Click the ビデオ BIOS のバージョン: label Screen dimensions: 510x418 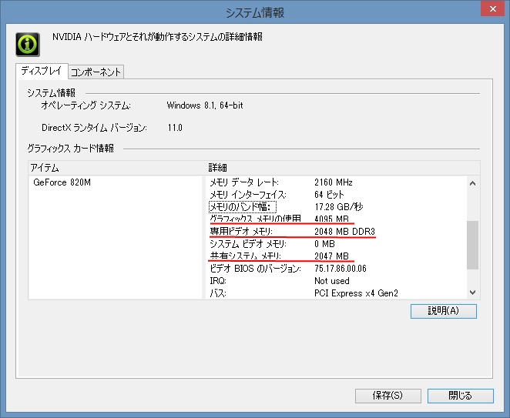255,269
